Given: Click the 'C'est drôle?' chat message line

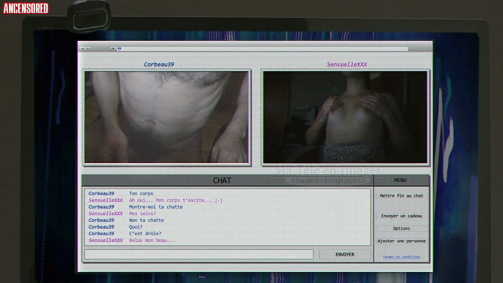Looking at the screenshot, I should tap(145, 233).
